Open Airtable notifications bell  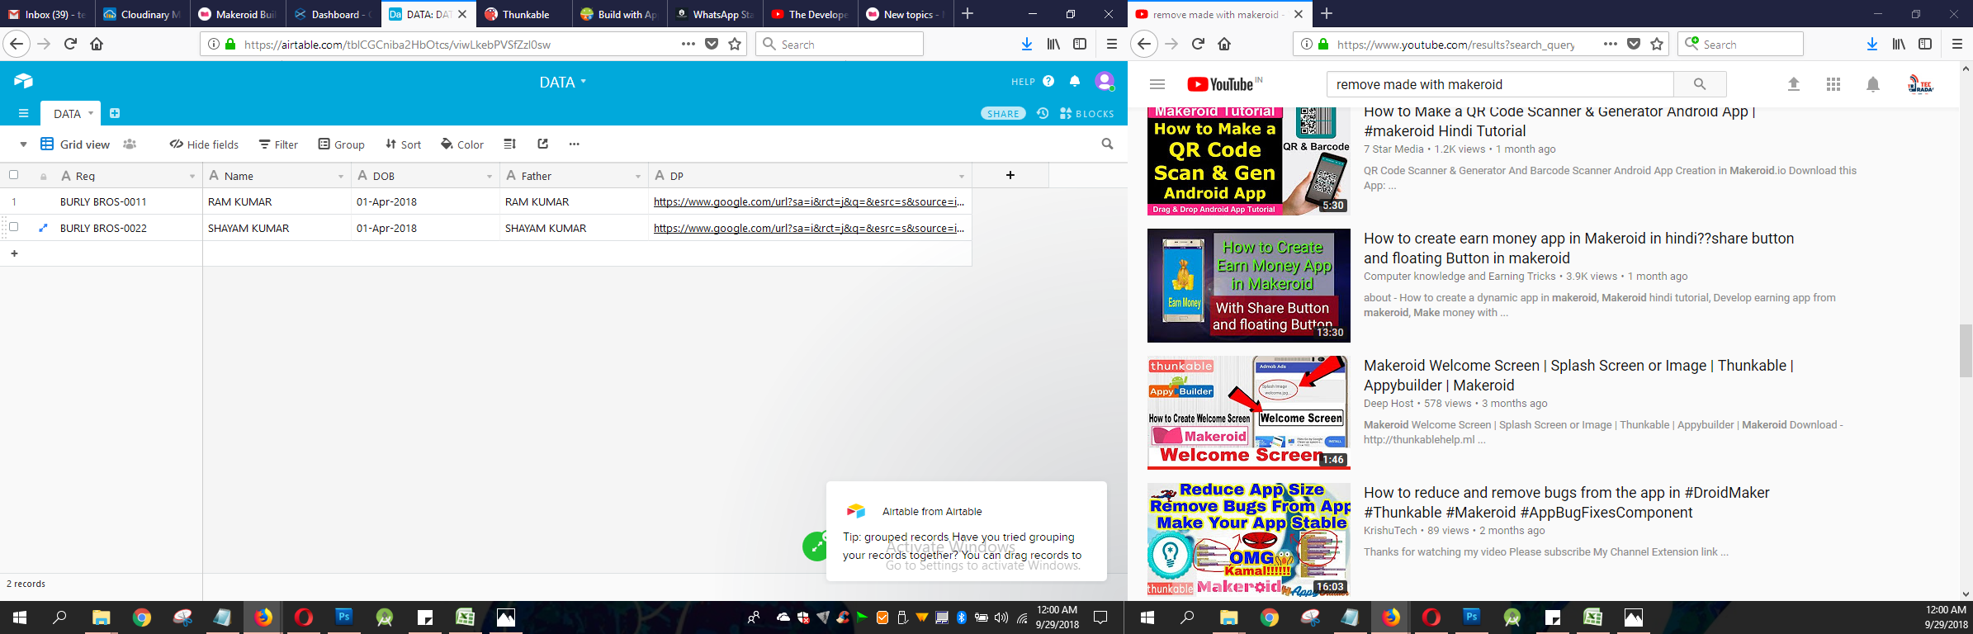tap(1075, 81)
